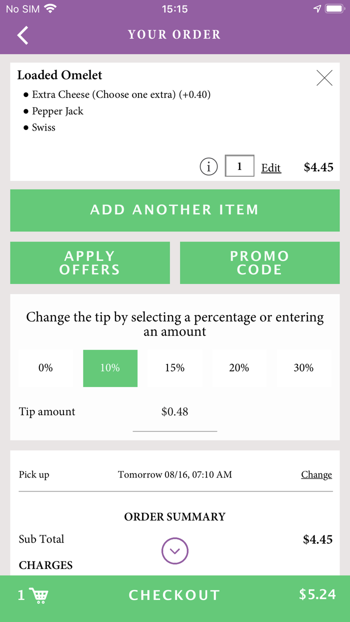Choose the 15% tip option
This screenshot has width=350, height=622.
[174, 368]
